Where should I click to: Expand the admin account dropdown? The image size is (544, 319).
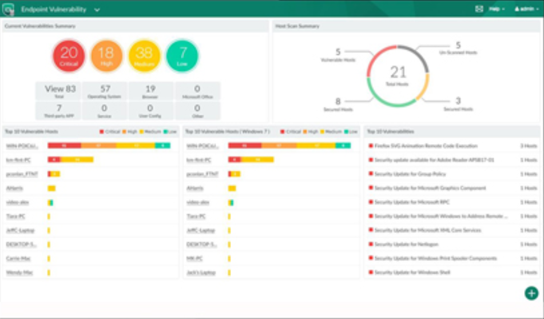527,9
